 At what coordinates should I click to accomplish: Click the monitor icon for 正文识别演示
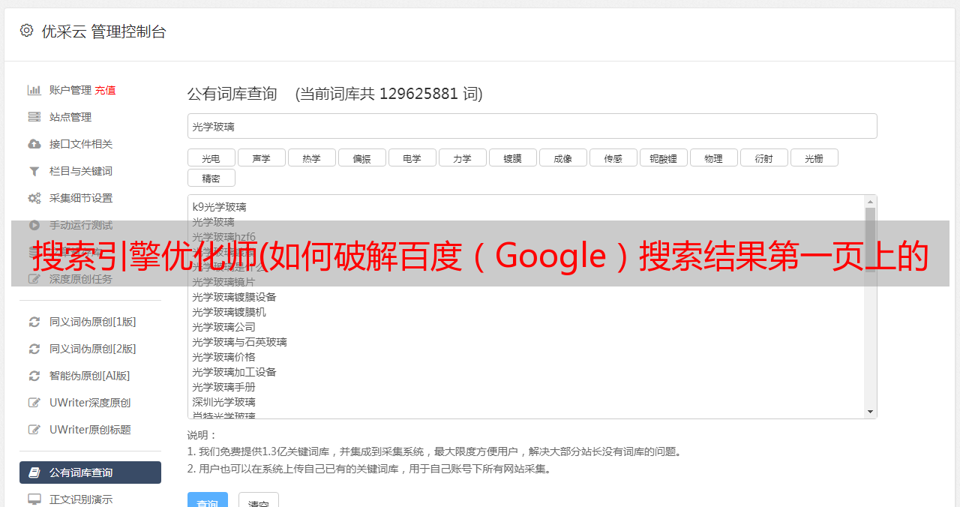[x=34, y=499]
